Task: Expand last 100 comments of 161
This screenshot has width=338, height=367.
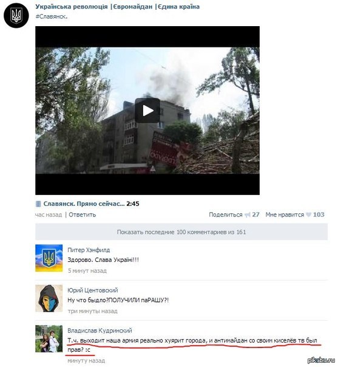Action: 181,232
